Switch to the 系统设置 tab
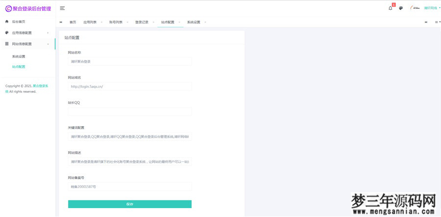This screenshot has width=441, height=217. [x=194, y=22]
